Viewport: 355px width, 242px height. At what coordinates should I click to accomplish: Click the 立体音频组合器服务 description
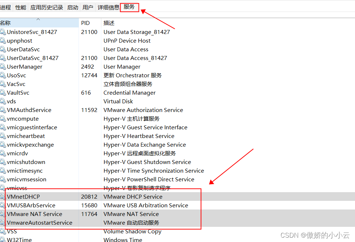tap(128, 84)
